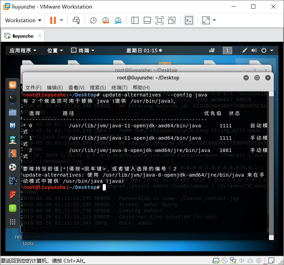Open the 终端(T) menu in terminal

(119, 88)
